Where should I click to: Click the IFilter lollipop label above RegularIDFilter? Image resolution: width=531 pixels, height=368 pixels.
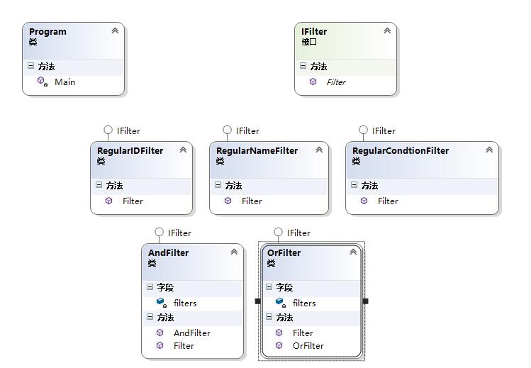pos(128,131)
